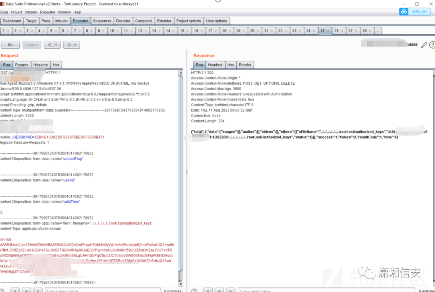Click the cloud upload icon at top right
435x292 pixels.
click(x=404, y=12)
